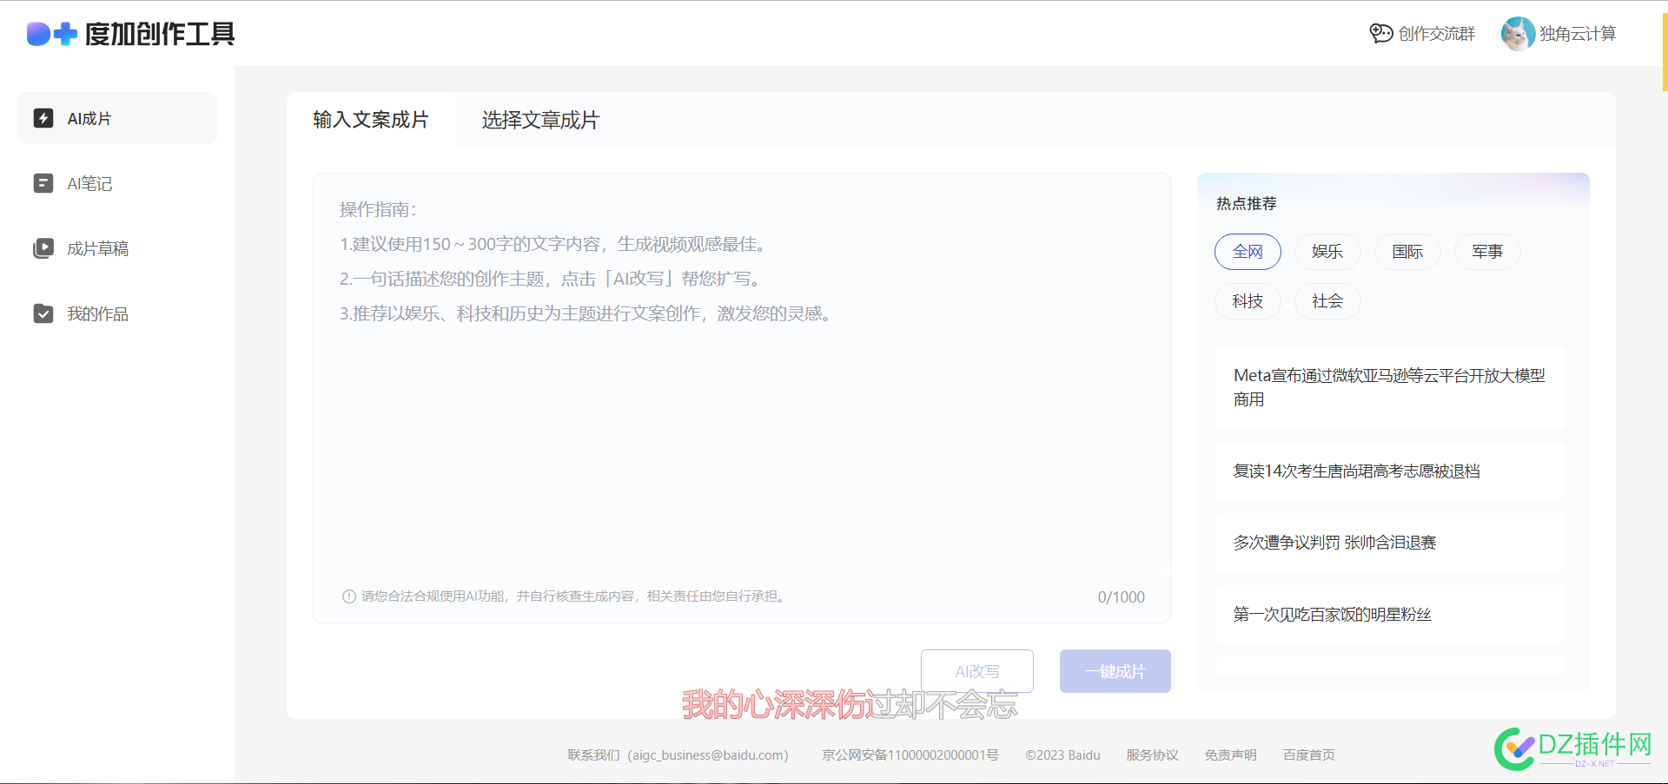This screenshot has height=784, width=1668.
Task: Select the 军事 hot topic filter
Action: (x=1487, y=252)
